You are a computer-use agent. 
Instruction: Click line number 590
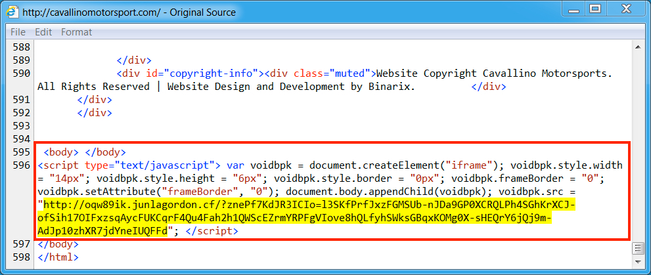22,74
